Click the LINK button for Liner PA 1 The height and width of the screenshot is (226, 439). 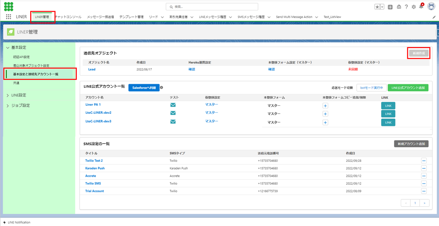pos(388,106)
